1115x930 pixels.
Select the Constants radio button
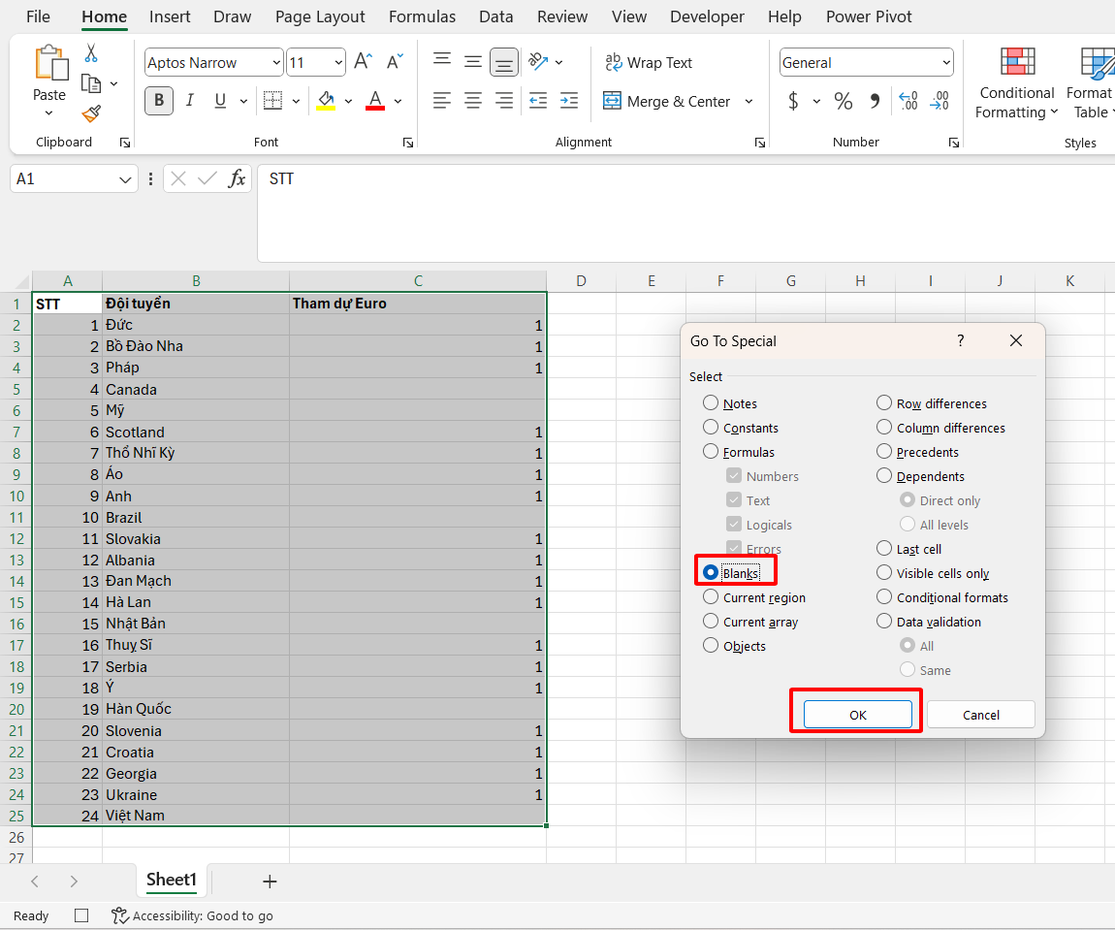[712, 428]
